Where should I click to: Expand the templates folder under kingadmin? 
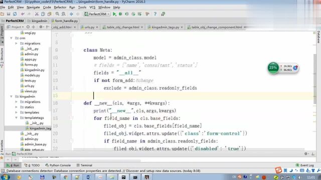click(x=17, y=112)
